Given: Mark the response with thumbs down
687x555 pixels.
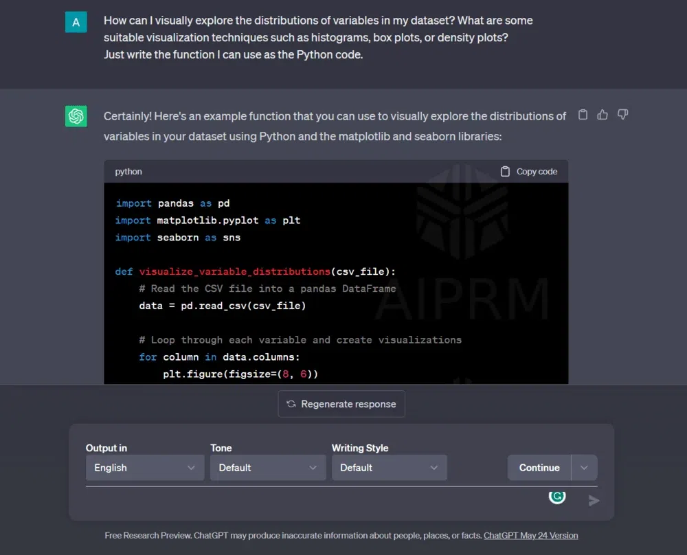Looking at the screenshot, I should click(622, 115).
